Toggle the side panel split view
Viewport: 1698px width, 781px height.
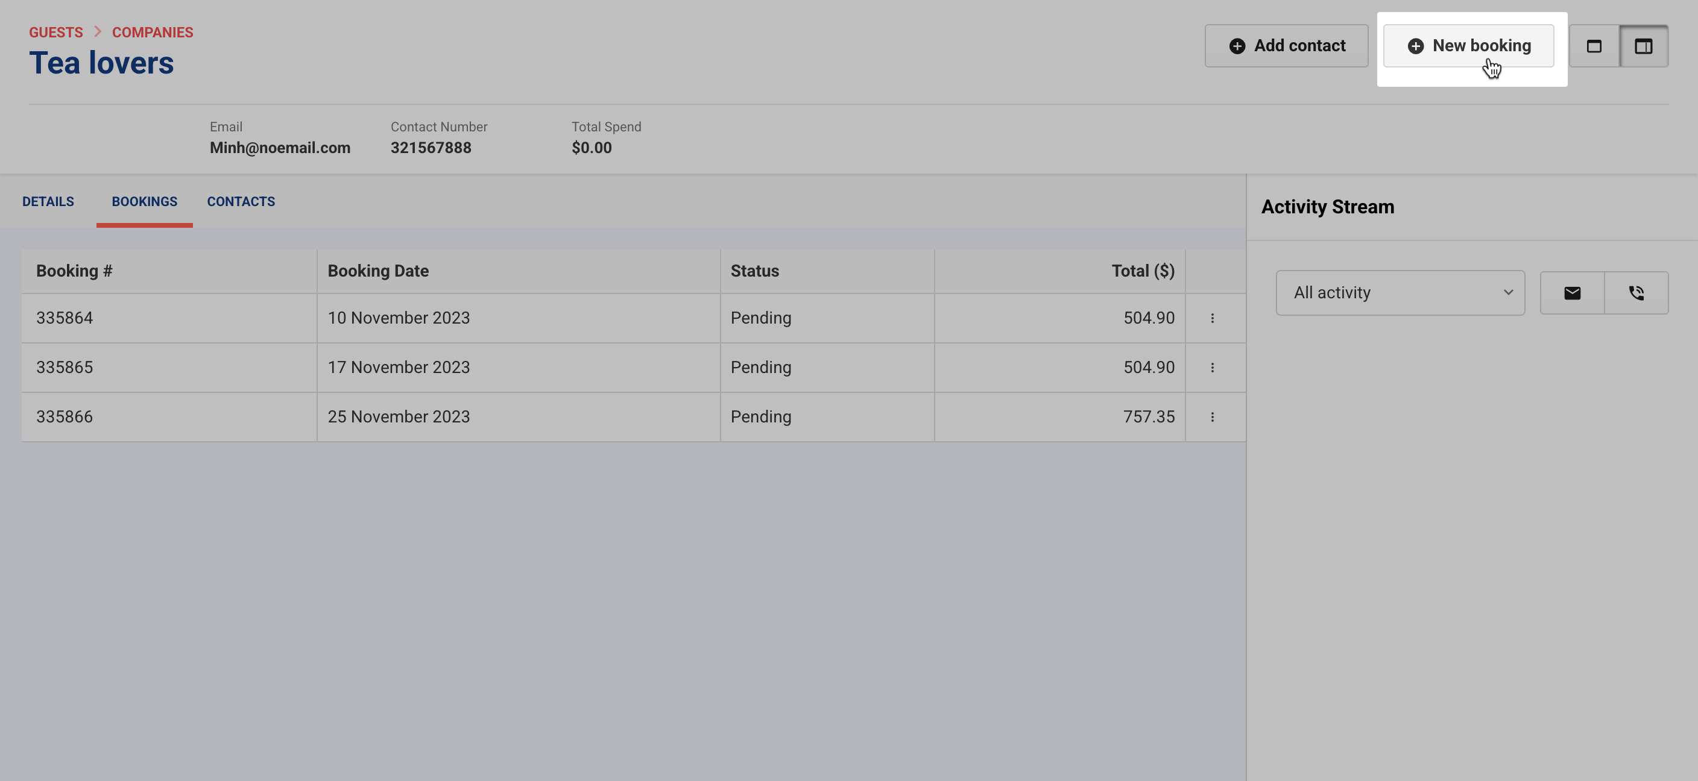coord(1643,46)
